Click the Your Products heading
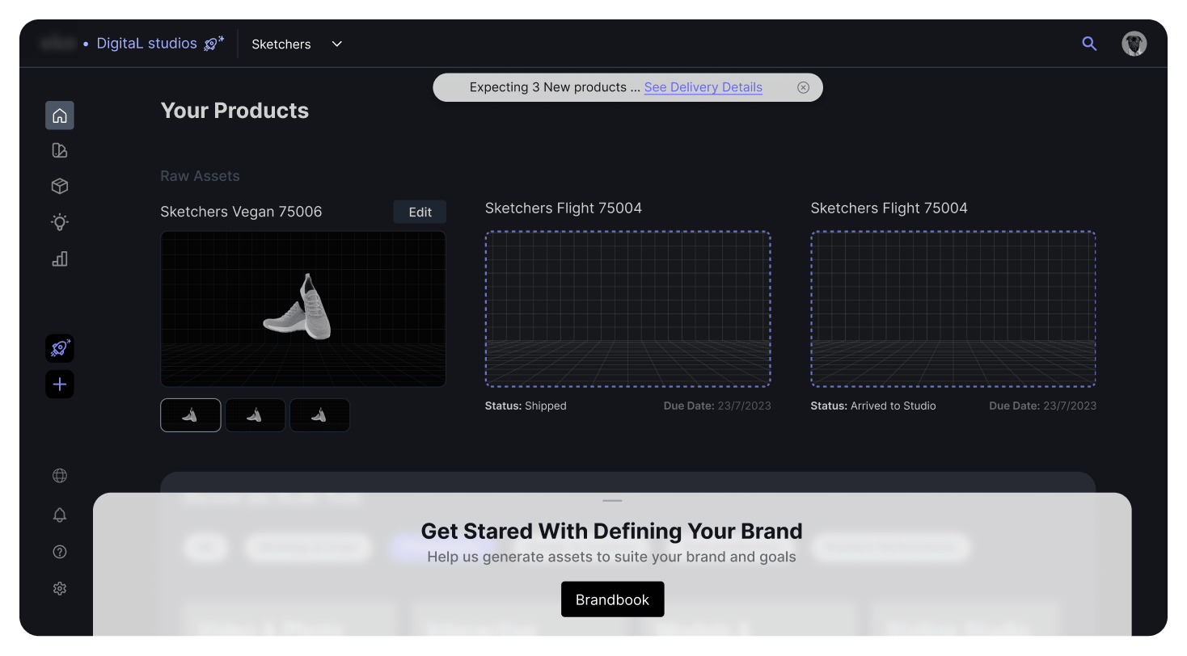 pyautogui.click(x=234, y=111)
